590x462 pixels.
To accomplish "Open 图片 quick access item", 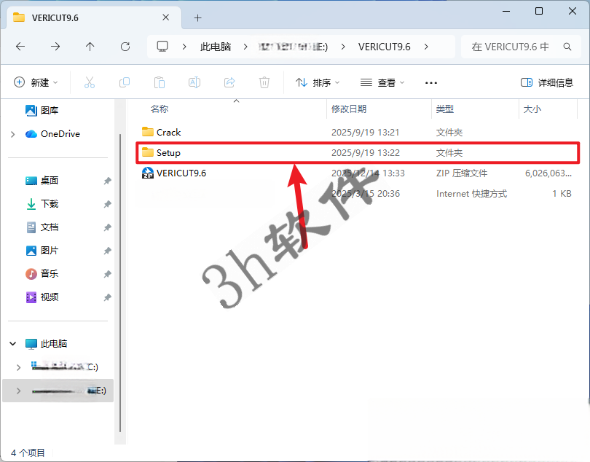I will click(42, 251).
